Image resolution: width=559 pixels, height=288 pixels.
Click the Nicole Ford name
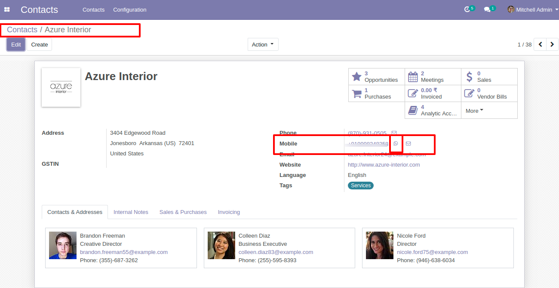411,235
